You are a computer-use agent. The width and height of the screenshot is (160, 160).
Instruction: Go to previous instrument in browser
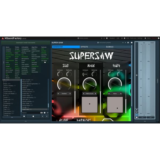(x=42, y=116)
